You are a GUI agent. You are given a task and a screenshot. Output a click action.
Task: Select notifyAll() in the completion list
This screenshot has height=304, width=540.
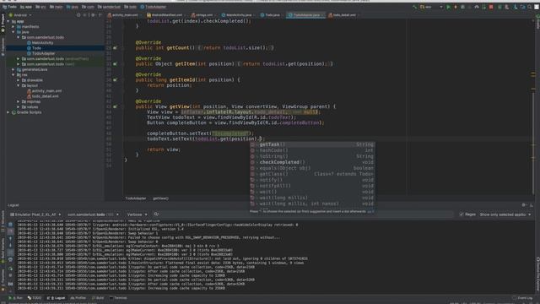pyautogui.click(x=312, y=186)
